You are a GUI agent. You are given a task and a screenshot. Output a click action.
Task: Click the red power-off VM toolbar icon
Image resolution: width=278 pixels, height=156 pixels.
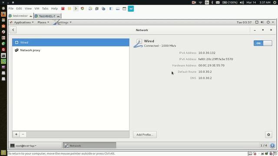tap(63, 9)
